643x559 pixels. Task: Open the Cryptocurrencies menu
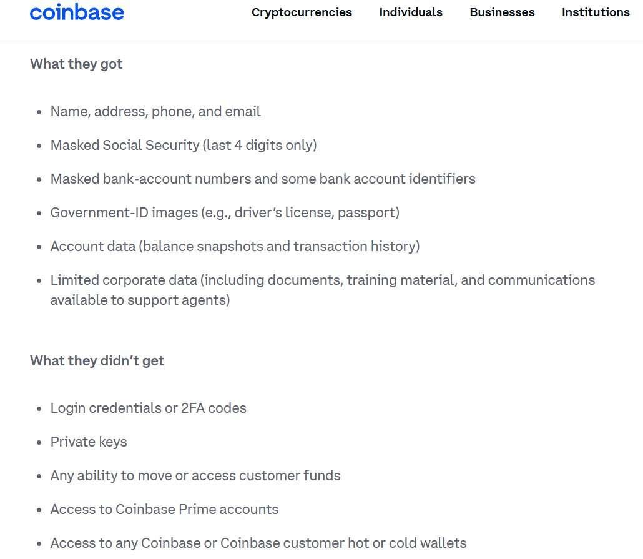(x=302, y=12)
